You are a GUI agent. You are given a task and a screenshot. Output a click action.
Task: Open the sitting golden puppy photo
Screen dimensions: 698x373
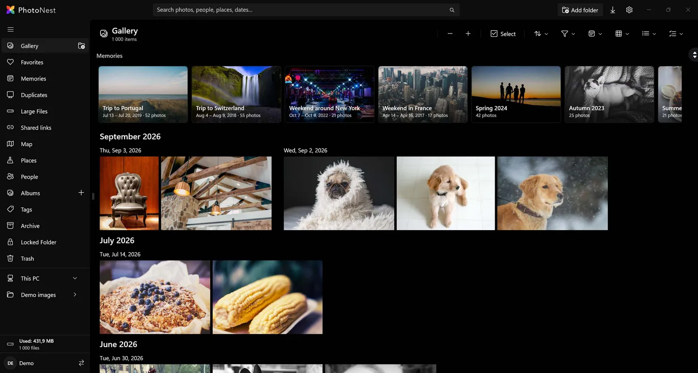pos(446,193)
